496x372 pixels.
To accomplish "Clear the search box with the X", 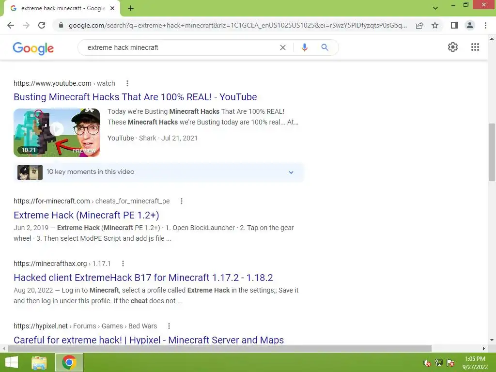I will pyautogui.click(x=283, y=47).
